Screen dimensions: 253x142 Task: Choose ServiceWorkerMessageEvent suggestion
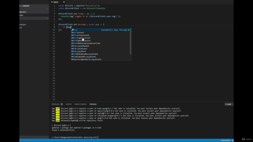pyautogui.click(x=100, y=60)
